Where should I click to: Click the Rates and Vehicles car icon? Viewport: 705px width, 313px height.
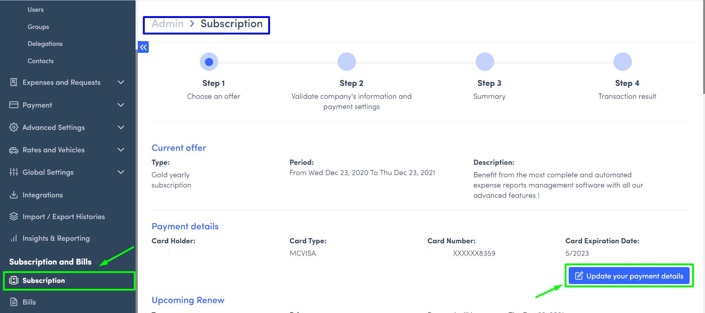[14, 150]
